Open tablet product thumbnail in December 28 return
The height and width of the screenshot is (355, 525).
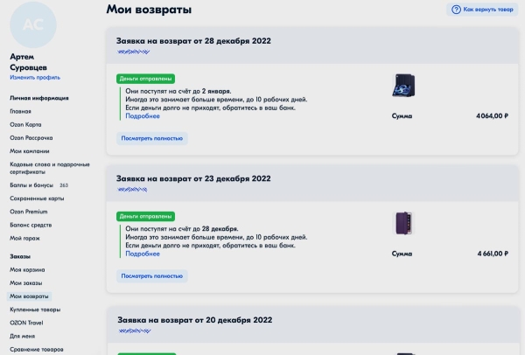click(402, 87)
